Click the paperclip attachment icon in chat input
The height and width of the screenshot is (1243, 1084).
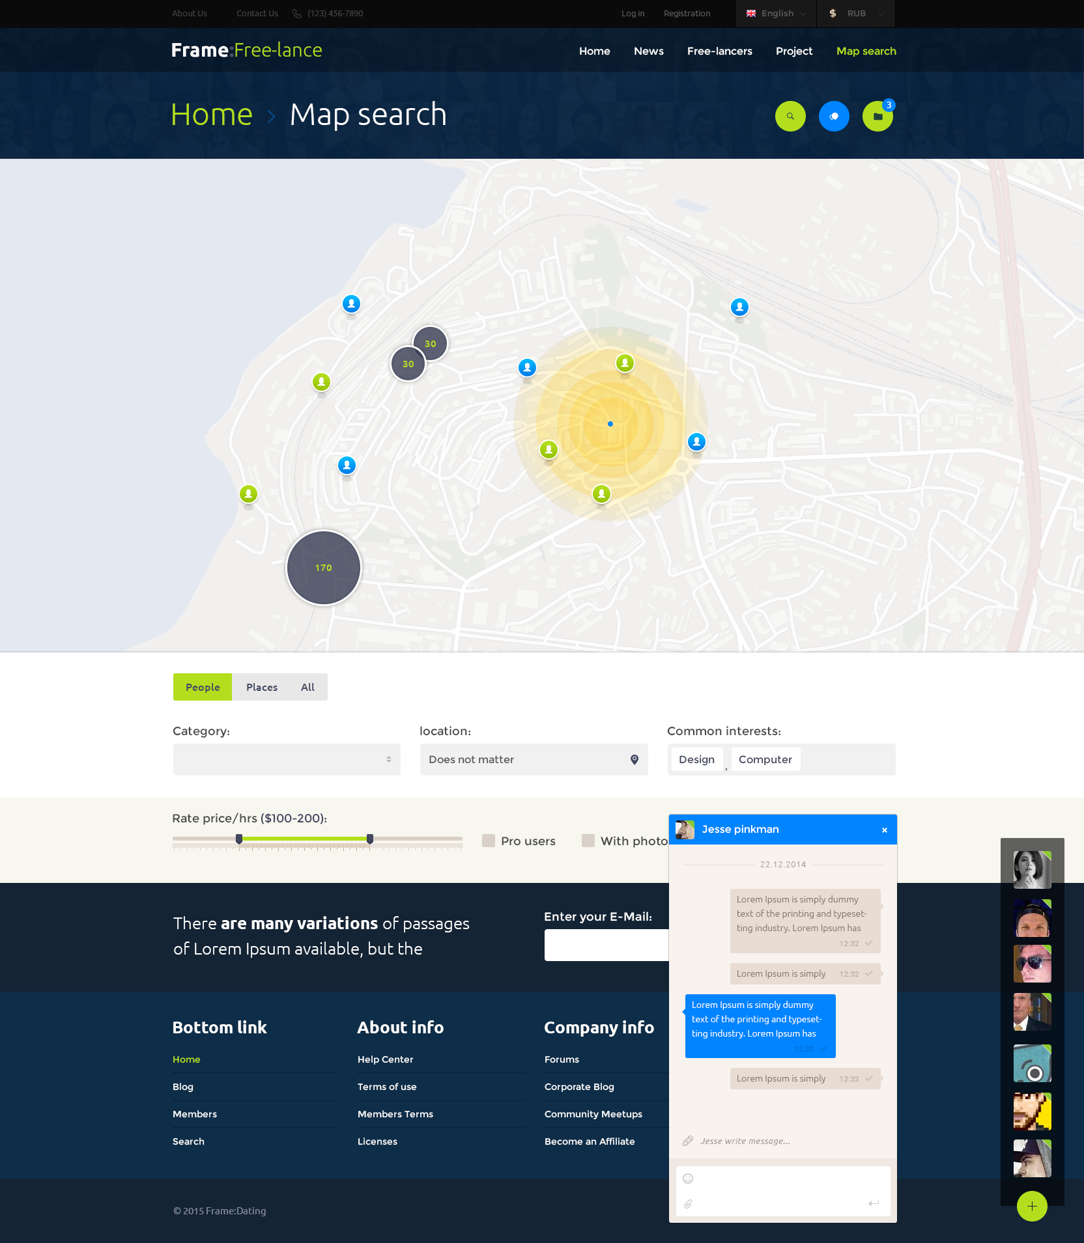click(688, 1204)
